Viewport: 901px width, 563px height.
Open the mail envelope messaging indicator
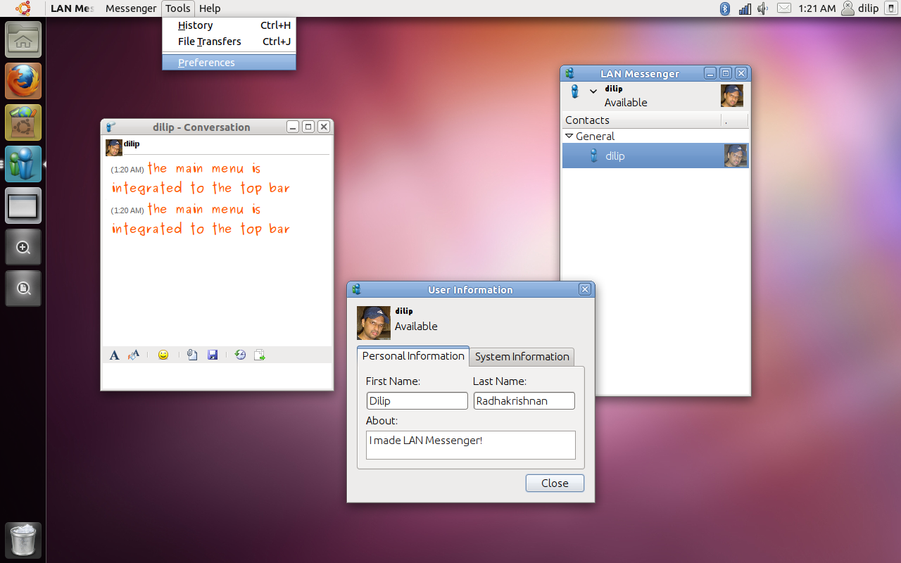click(x=784, y=8)
